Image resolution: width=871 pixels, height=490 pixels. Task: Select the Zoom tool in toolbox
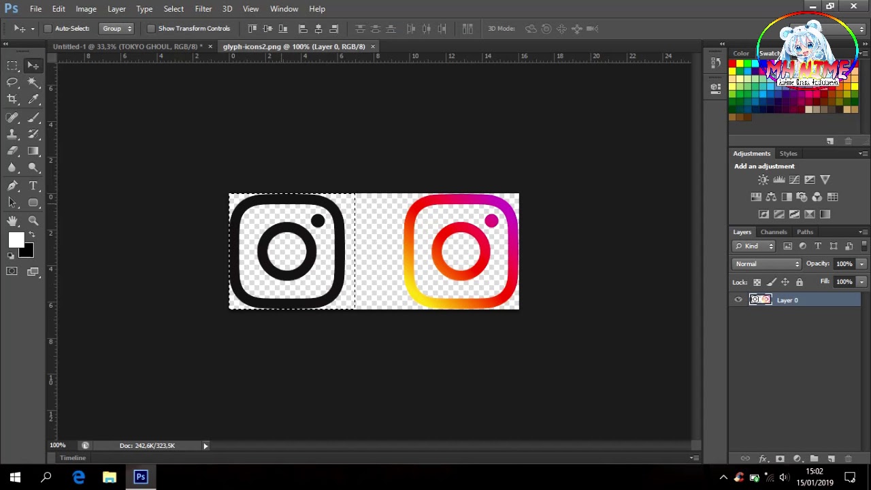tap(33, 220)
